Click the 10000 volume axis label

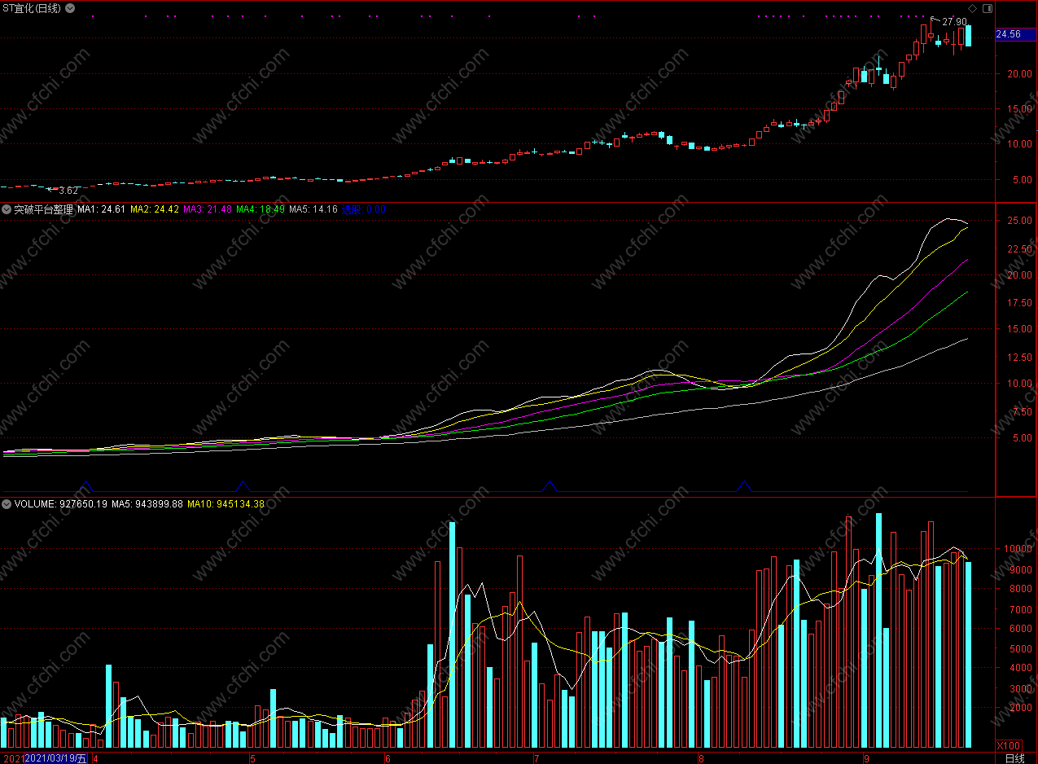pos(1017,549)
